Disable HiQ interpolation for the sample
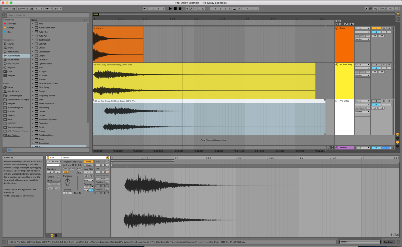This screenshot has height=247, width=402. click(66, 172)
